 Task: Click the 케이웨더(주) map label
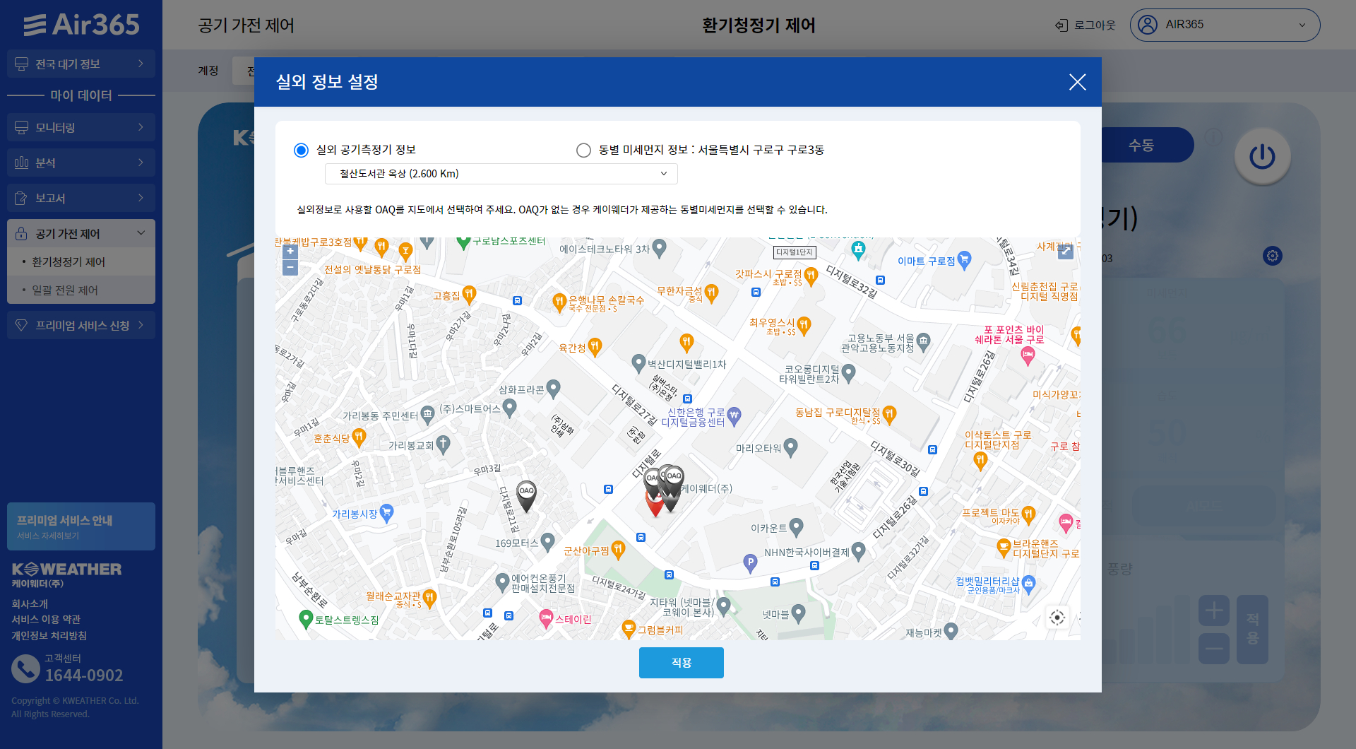(706, 489)
